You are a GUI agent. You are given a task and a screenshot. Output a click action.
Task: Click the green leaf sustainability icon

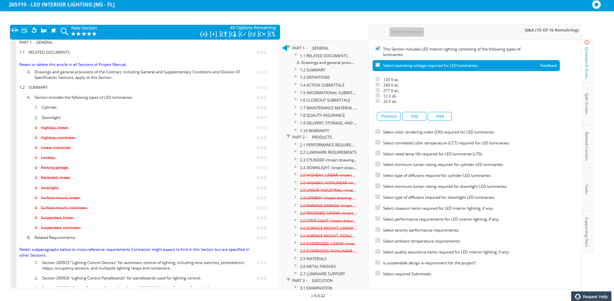(53, 31)
